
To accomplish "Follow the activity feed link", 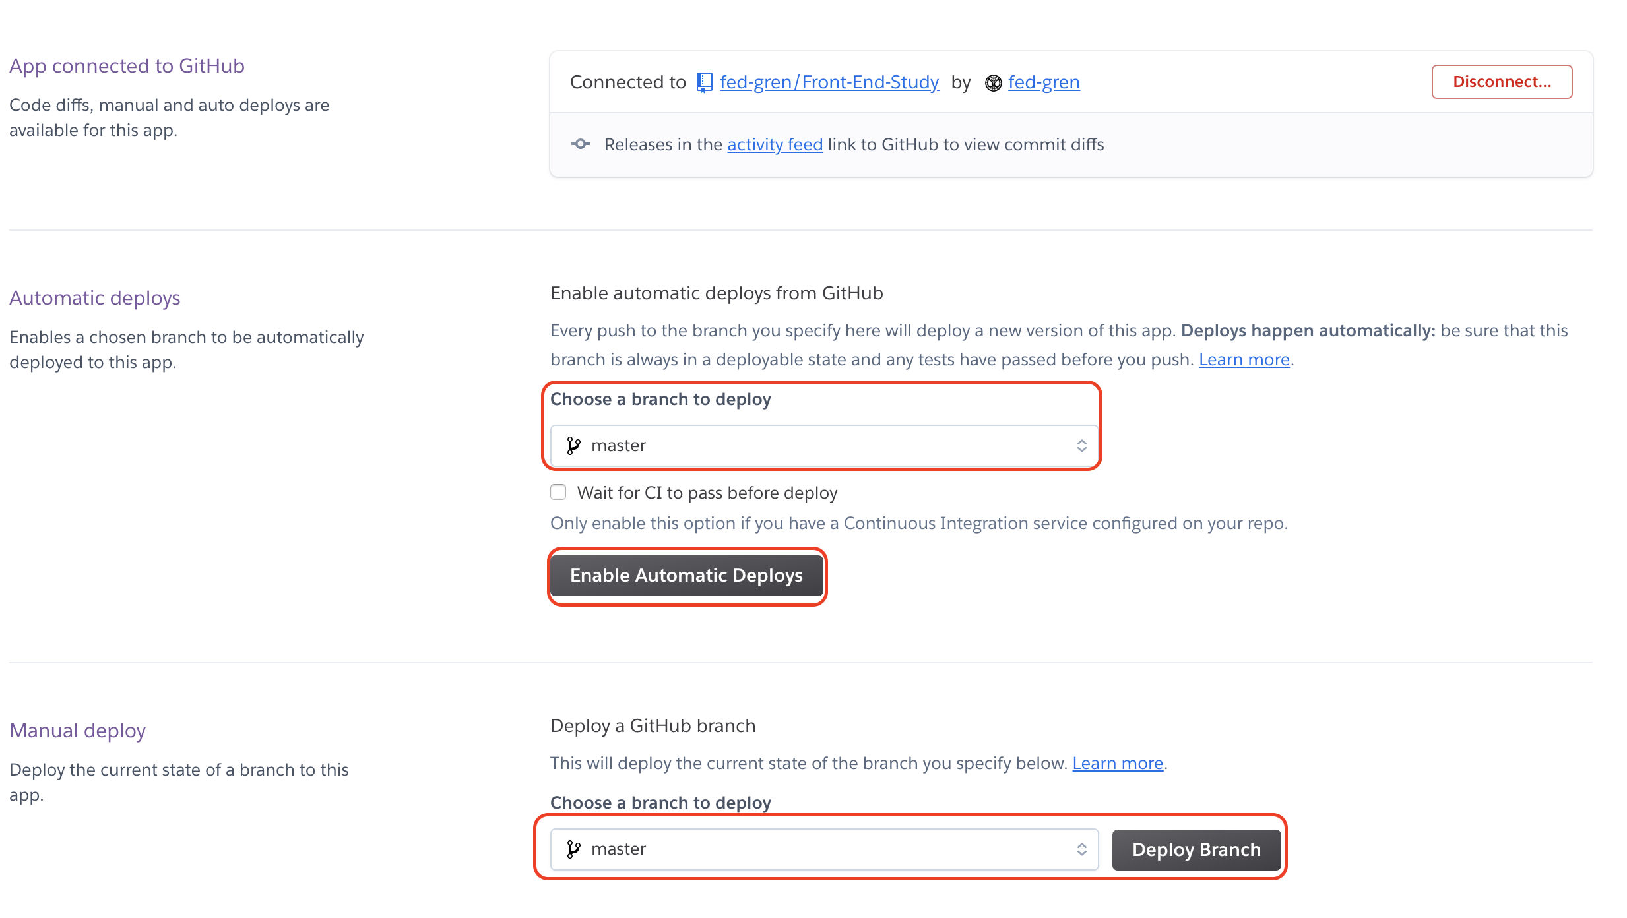I will pos(775,144).
